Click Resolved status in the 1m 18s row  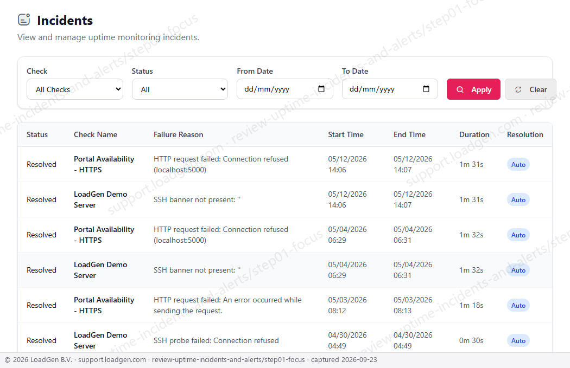[41, 305]
